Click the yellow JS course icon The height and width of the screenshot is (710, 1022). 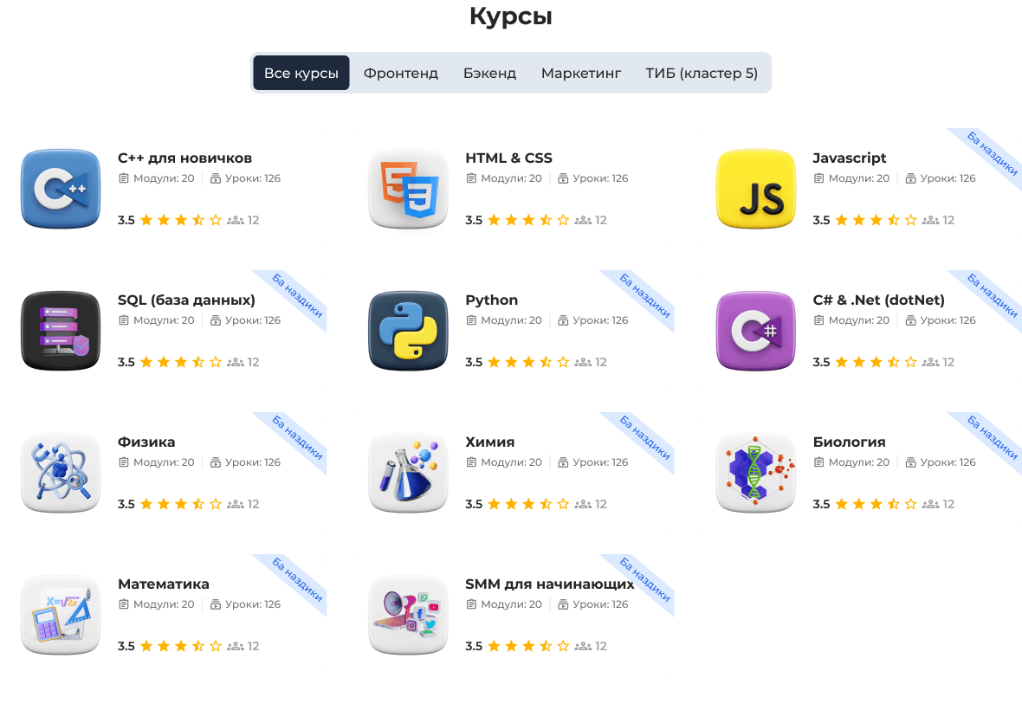(755, 189)
